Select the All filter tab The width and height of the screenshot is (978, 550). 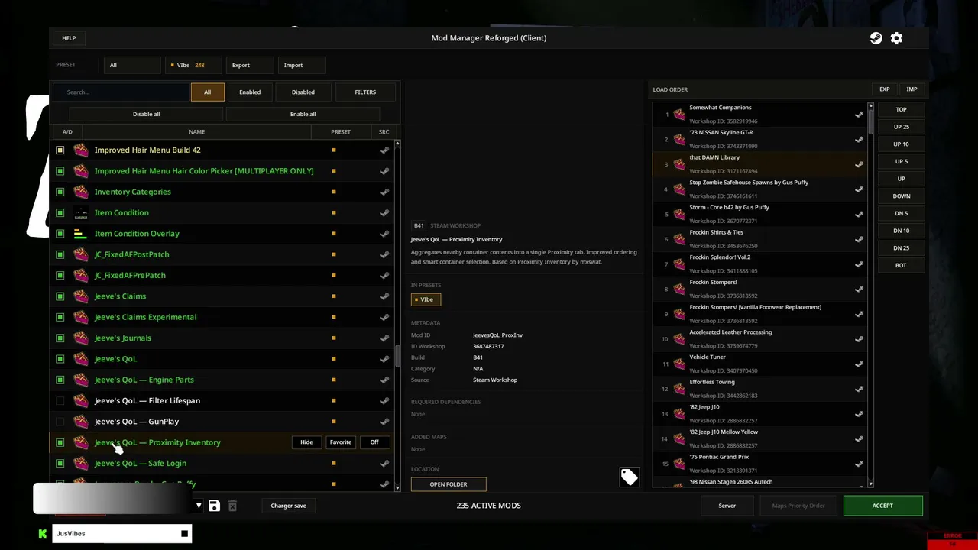[x=207, y=92]
